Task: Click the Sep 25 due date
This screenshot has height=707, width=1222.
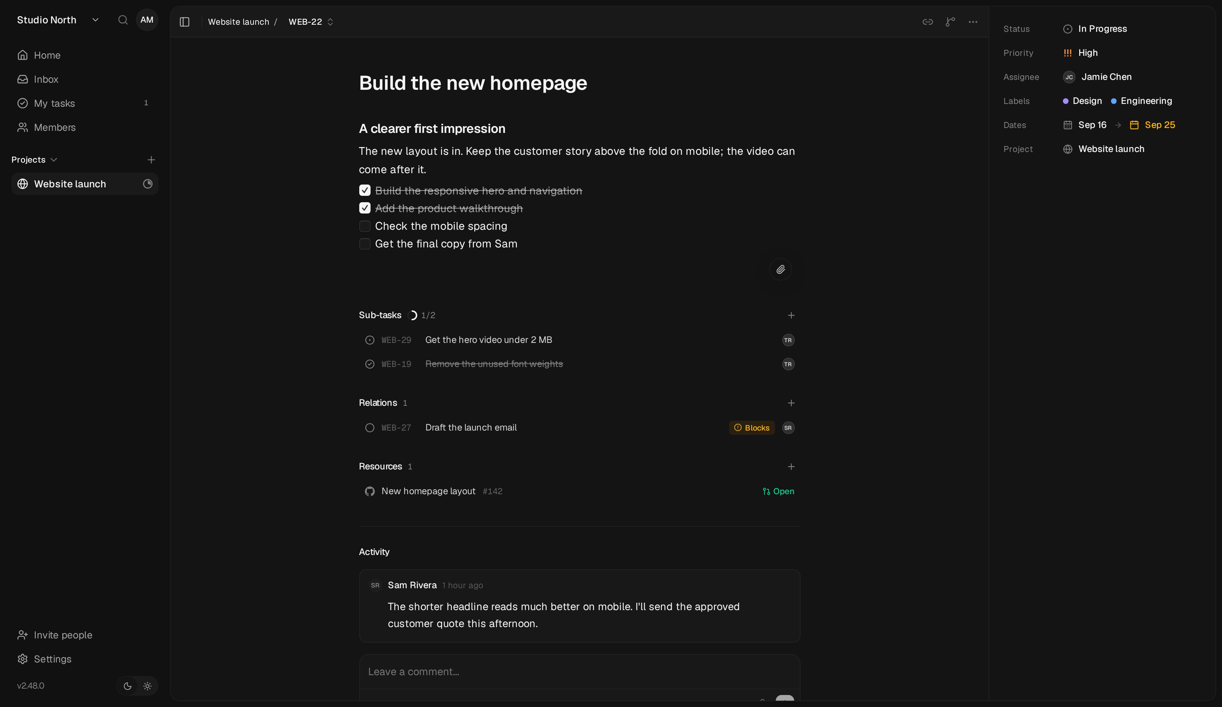Action: (1153, 125)
